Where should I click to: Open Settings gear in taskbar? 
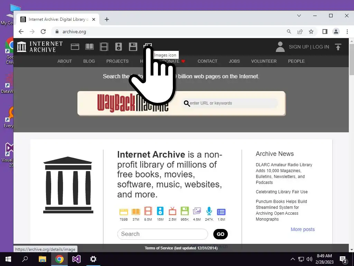click(x=93, y=259)
